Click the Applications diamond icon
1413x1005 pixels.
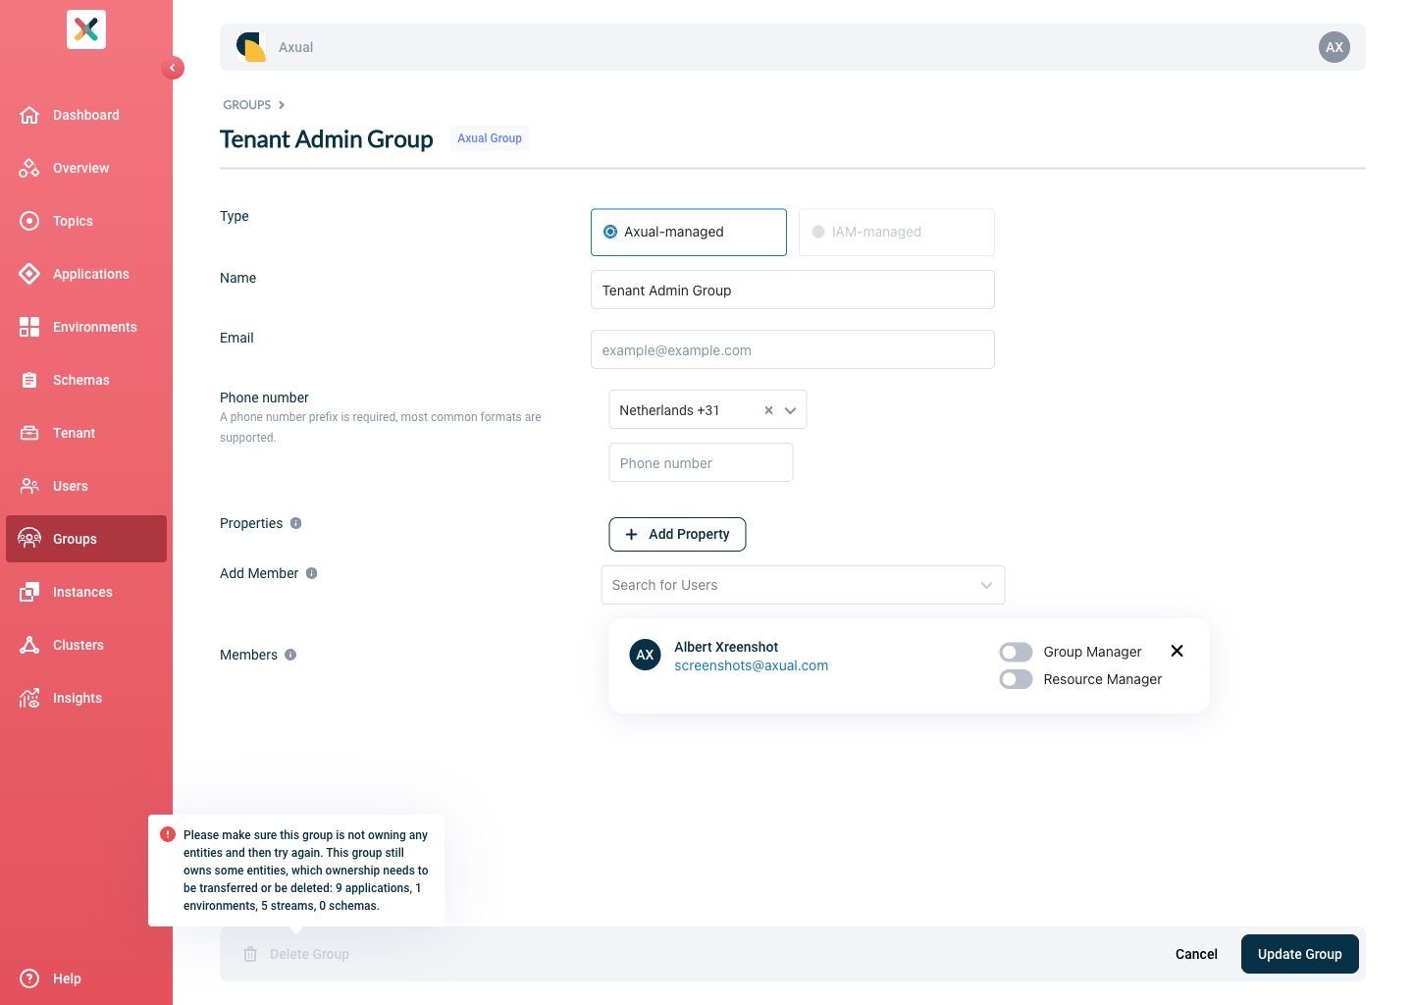[x=29, y=274]
